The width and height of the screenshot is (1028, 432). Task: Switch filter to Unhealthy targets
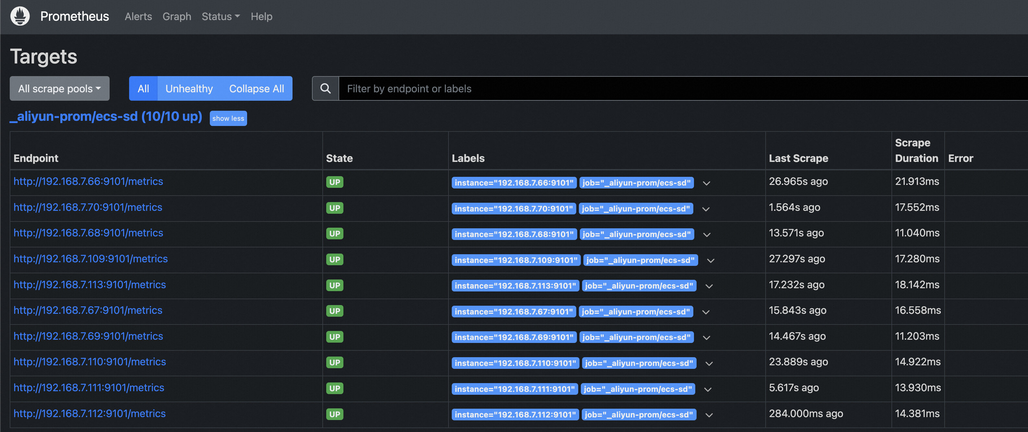(x=189, y=88)
